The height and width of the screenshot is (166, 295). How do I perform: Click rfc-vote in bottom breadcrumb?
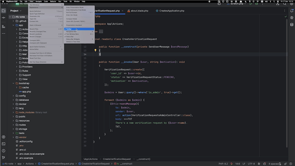[9, 164]
